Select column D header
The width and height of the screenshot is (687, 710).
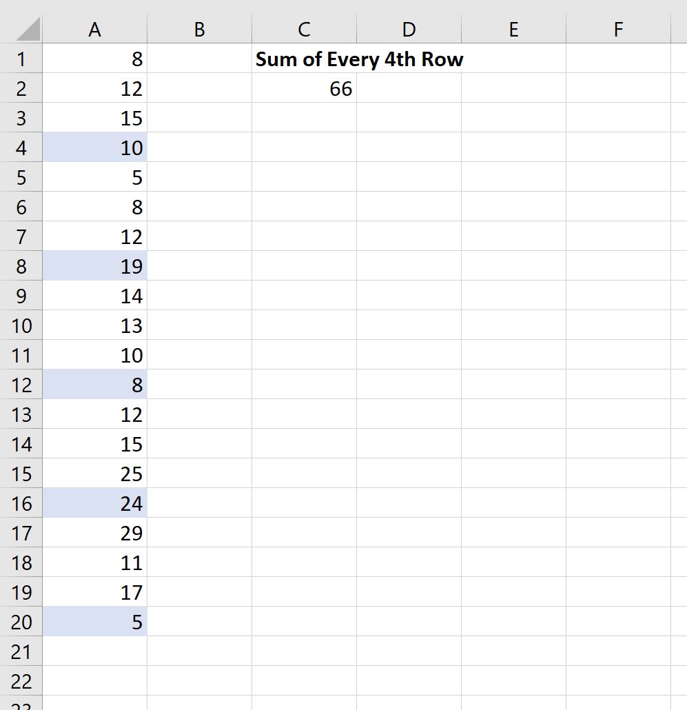coord(409,30)
